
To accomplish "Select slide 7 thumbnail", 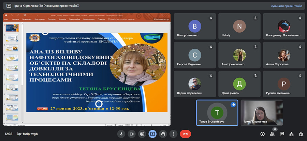I will click(12, 87).
